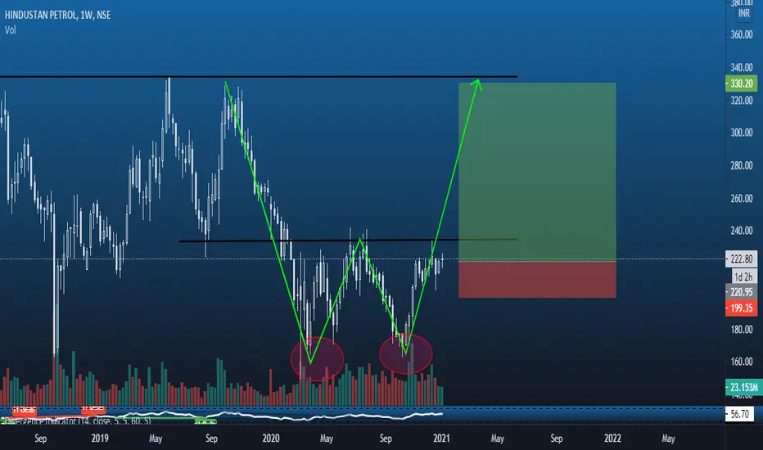Select the Vol indicator label
This screenshot has width=763, height=450.
[10, 30]
